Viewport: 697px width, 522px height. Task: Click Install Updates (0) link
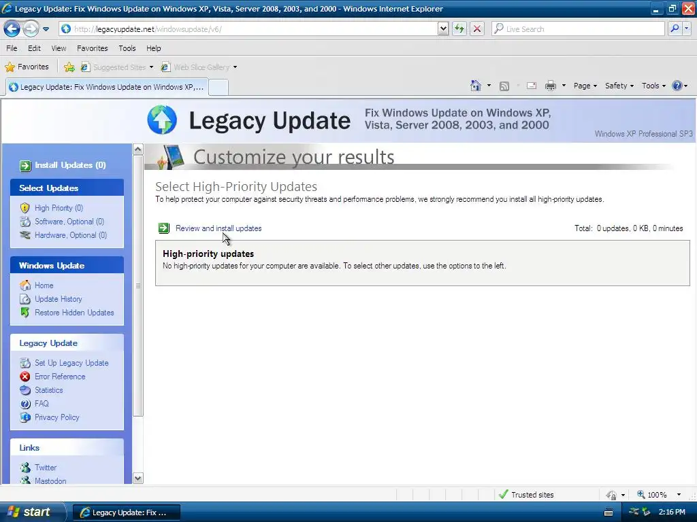tap(70, 165)
